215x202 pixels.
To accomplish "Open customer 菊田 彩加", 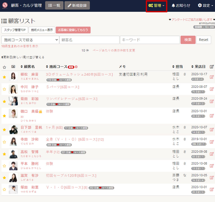I will [29, 99].
